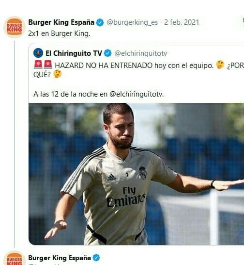Viewport: 244px width, 265px height.
Task: Open tweet date 2 feb. 2021
Action: pyautogui.click(x=182, y=22)
